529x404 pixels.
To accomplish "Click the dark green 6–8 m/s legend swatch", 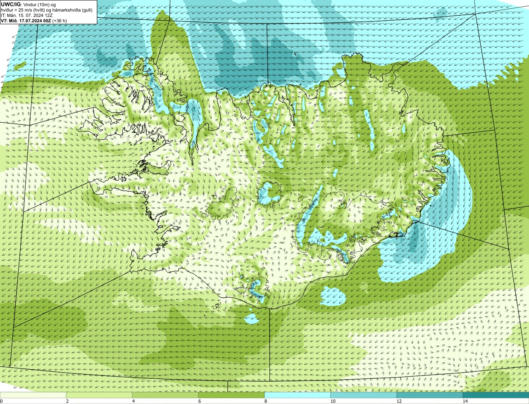I will [x=231, y=395].
